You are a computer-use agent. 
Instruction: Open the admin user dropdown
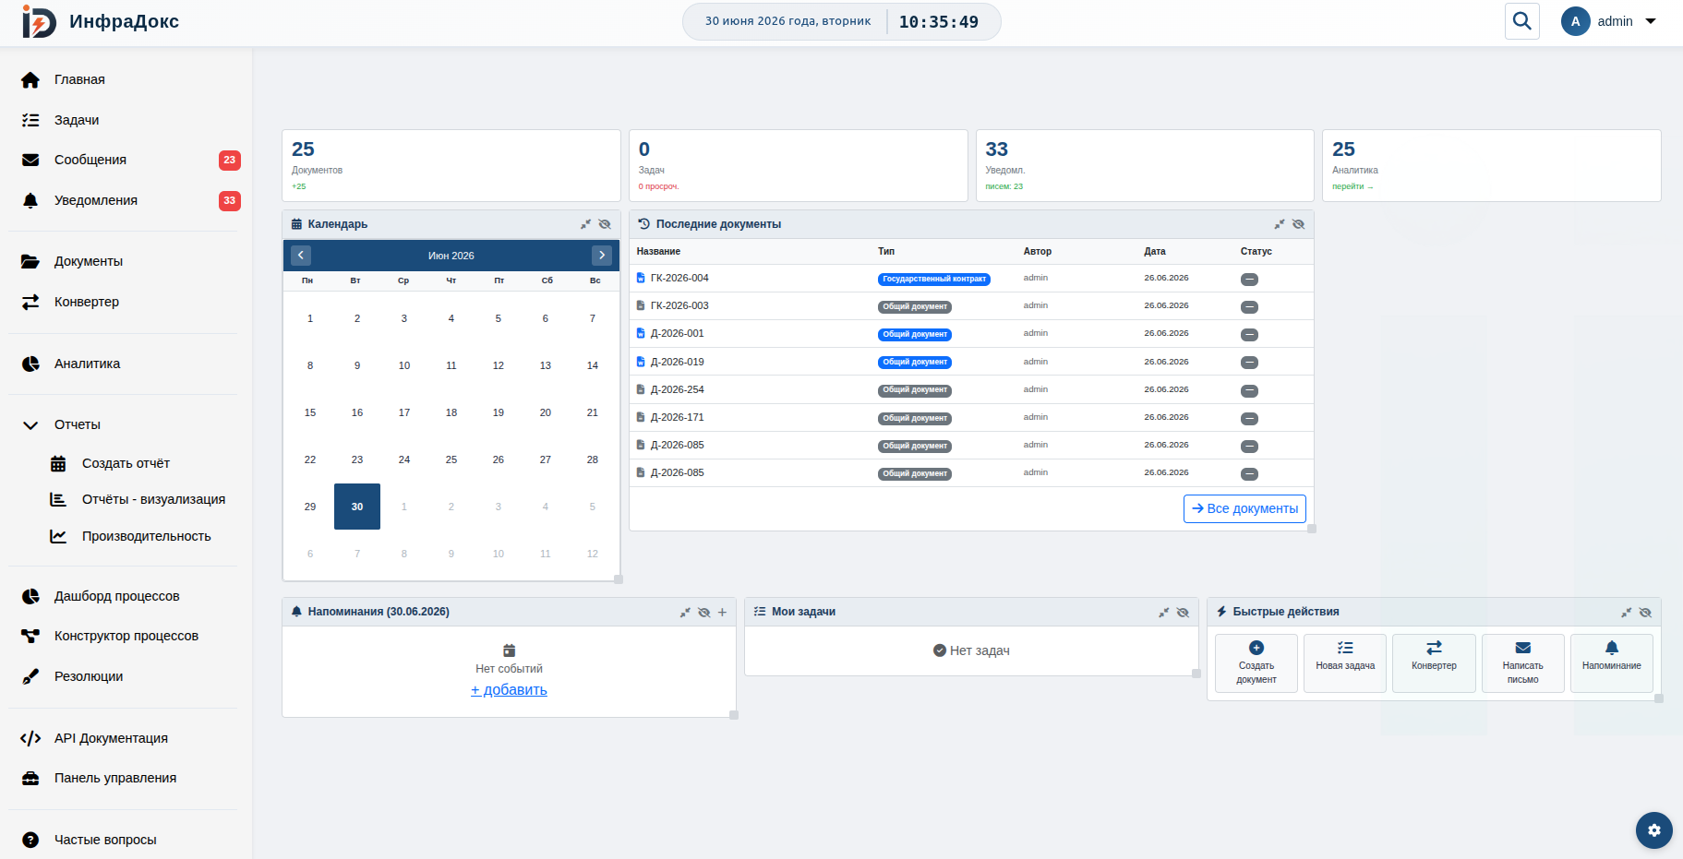tap(1609, 21)
